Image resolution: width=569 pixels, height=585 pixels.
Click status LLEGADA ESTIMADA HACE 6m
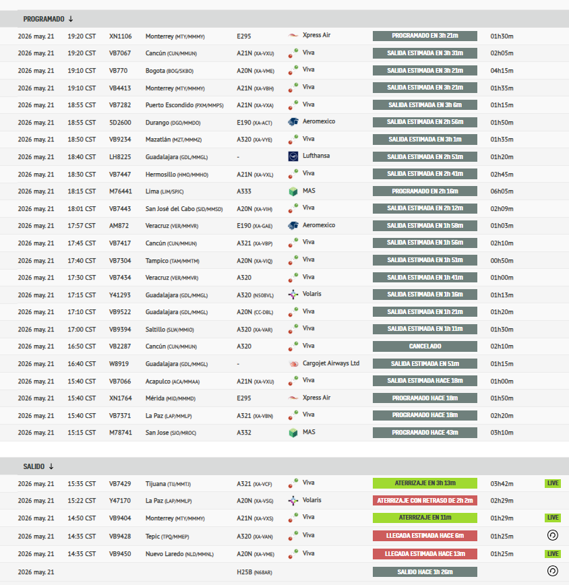click(425, 536)
